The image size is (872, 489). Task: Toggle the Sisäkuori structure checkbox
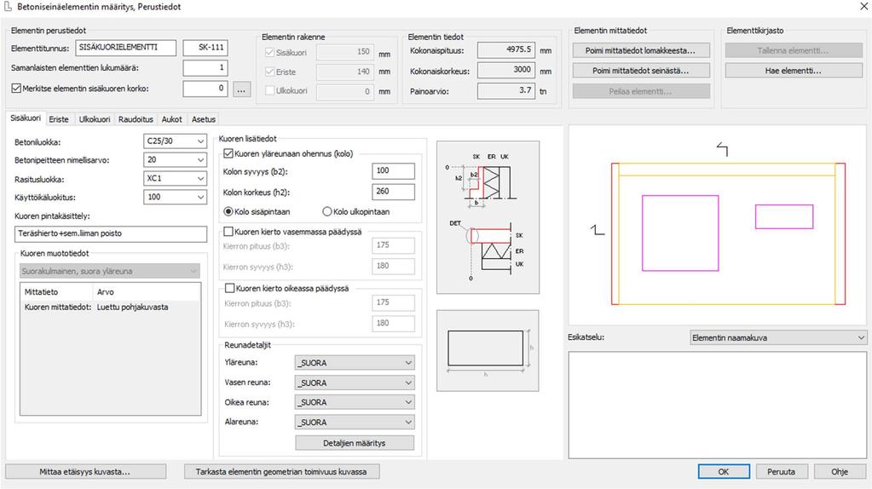(269, 52)
